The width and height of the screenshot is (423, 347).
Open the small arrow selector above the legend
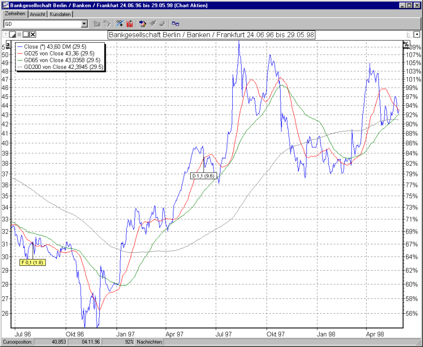click(x=6, y=34)
